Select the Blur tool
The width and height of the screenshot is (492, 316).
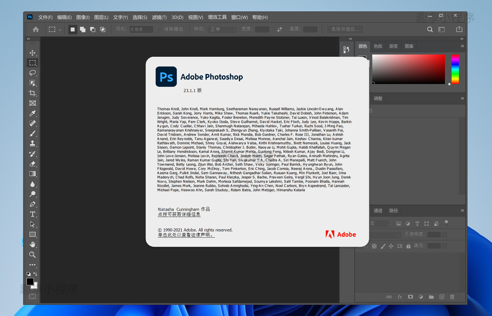click(x=33, y=184)
